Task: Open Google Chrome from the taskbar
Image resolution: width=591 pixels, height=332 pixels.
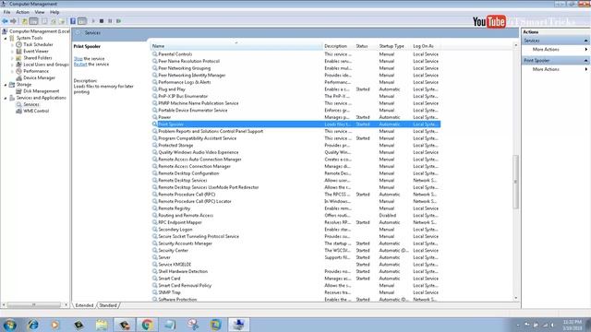Action: (x=147, y=325)
